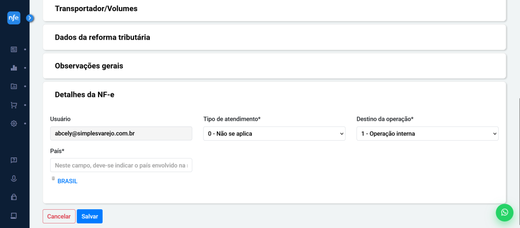The image size is (520, 228).
Task: Click the microphone icon in sidebar
Action: 14,179
